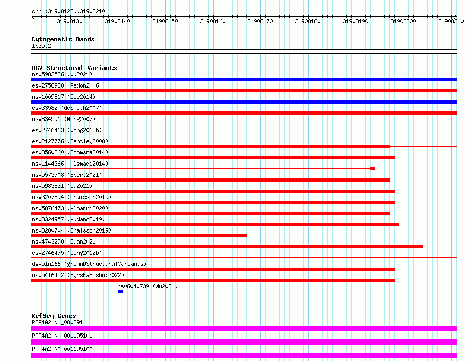This screenshot has height=361, width=472.
Task: Select the nsv5416452 (ByrskaBishop2022) label
Action: [x=78, y=275]
